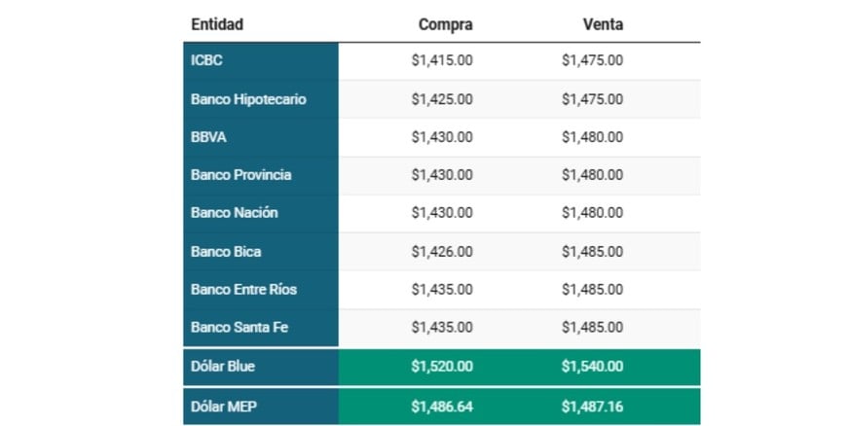Click Dólar Blue venta price $1,540.00
The height and width of the screenshot is (426, 847).
point(592,367)
